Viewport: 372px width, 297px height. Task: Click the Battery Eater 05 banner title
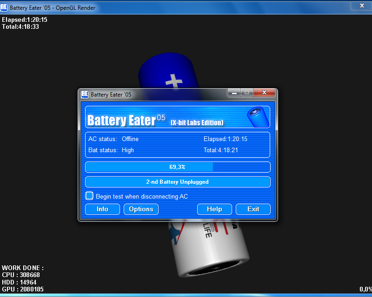126,120
